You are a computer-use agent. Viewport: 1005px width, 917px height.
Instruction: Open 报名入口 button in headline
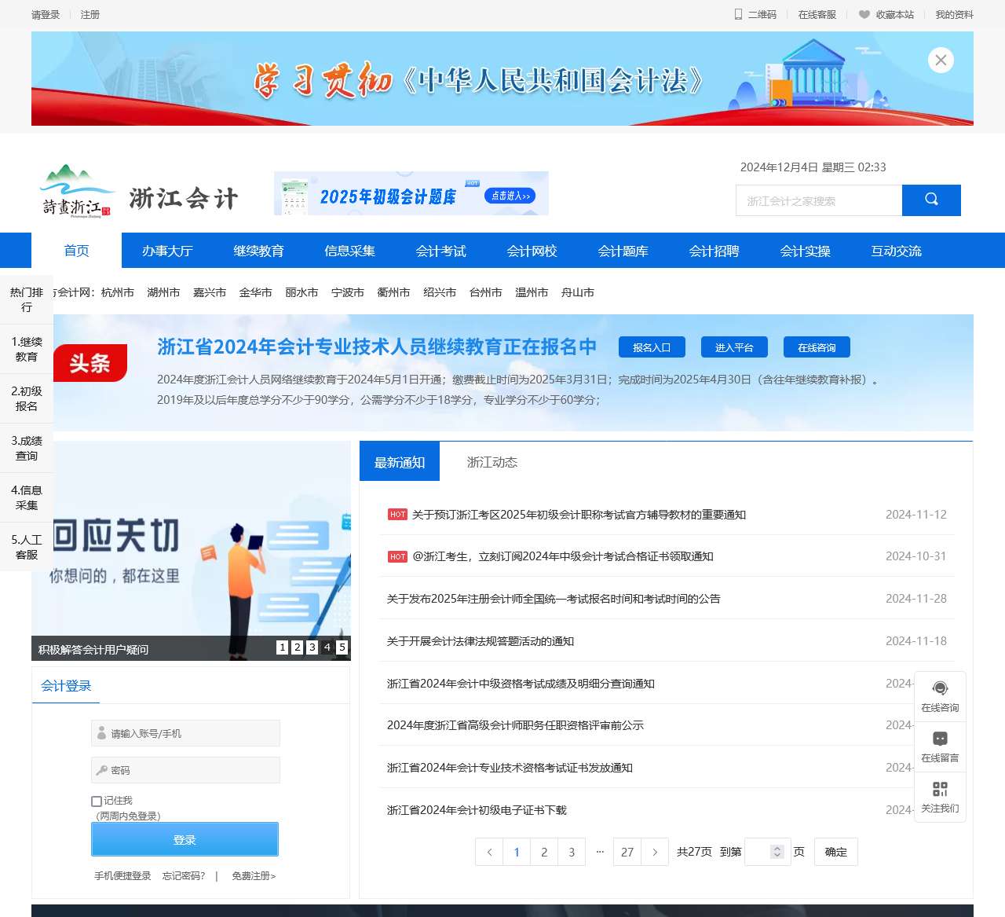(652, 347)
